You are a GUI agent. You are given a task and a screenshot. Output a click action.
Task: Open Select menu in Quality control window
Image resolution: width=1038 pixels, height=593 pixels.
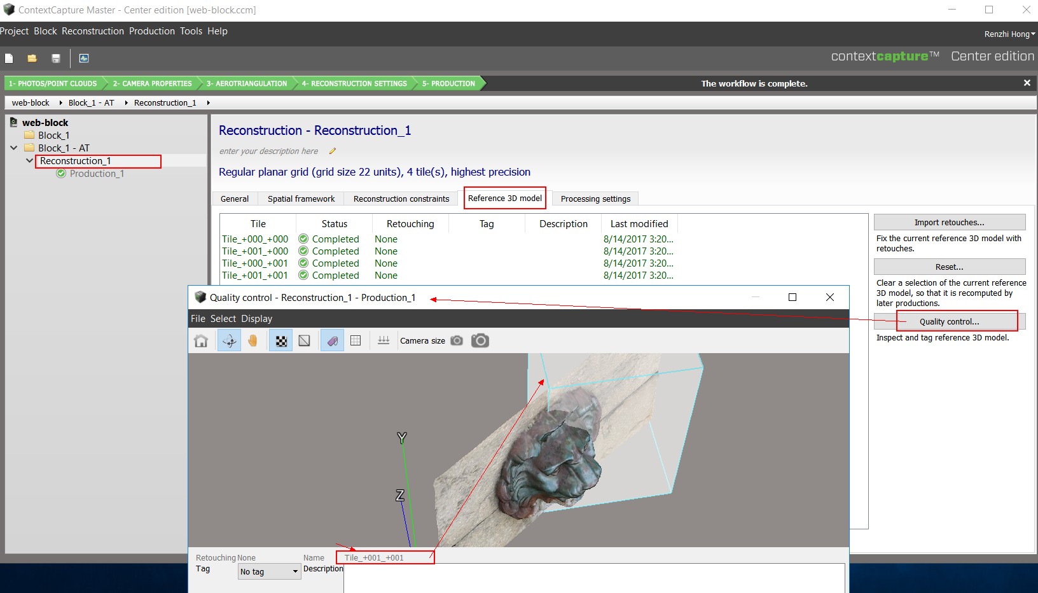(223, 319)
